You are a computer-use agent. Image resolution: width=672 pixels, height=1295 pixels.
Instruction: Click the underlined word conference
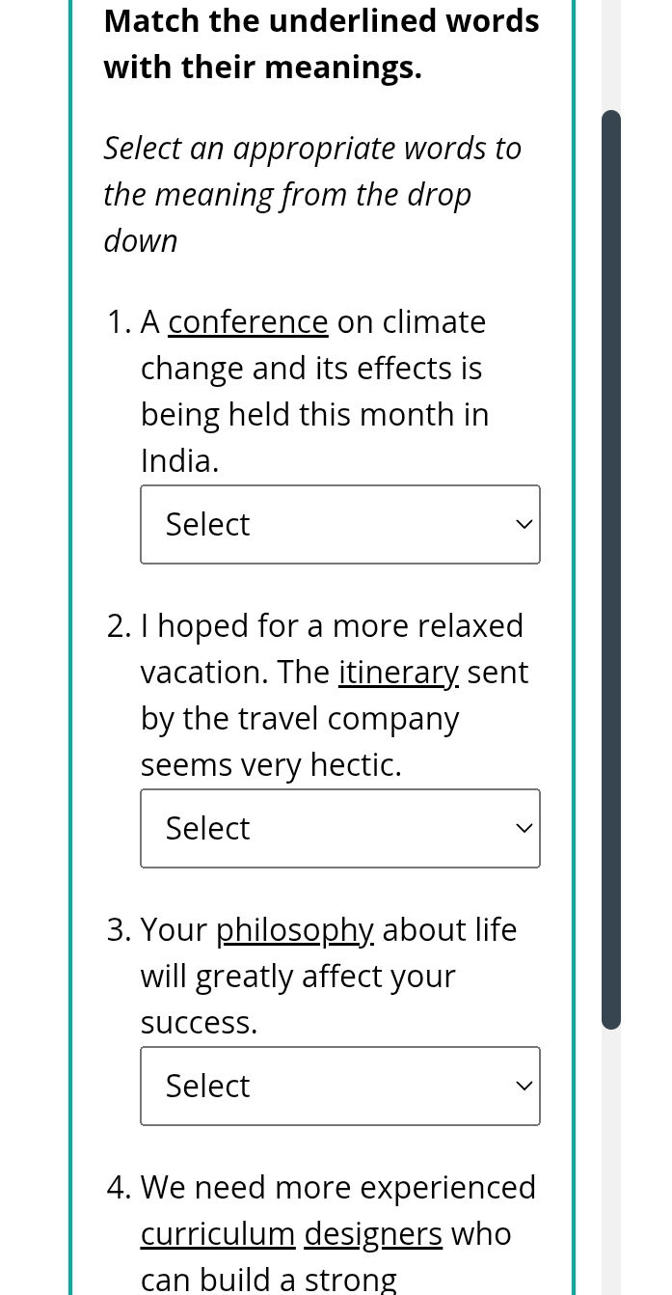point(248,321)
